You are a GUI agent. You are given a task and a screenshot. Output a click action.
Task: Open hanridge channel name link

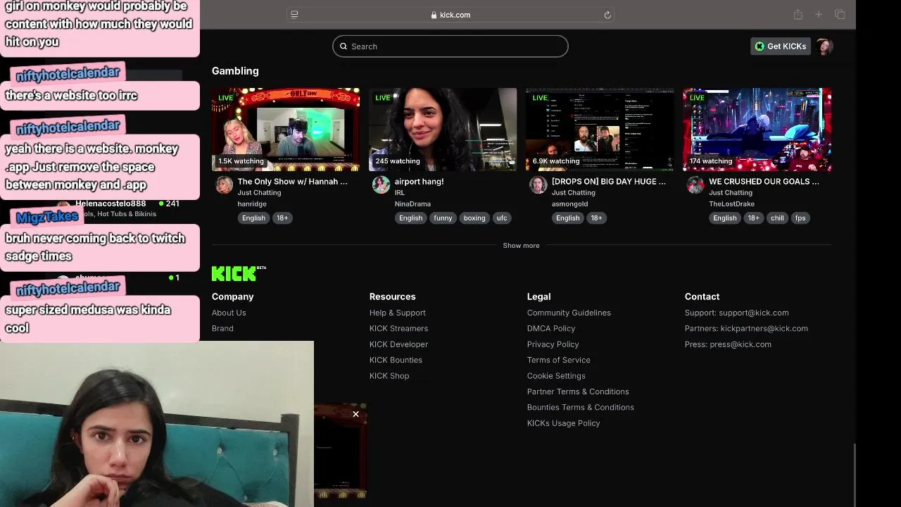[x=252, y=204]
